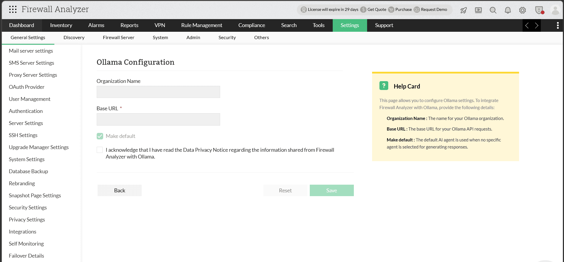
Task: Click the previous tab arrow in navbar
Action: (527, 26)
